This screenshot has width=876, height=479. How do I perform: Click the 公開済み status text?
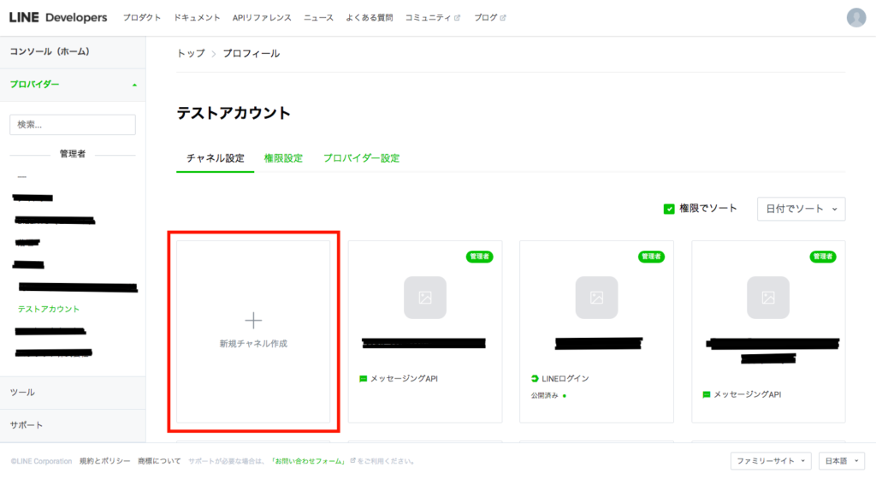(545, 396)
